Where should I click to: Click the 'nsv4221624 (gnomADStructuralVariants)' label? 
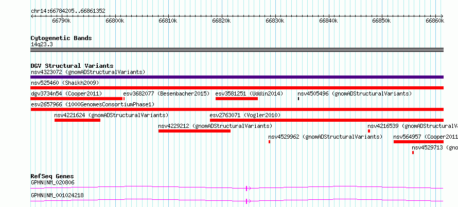[x=111, y=115]
